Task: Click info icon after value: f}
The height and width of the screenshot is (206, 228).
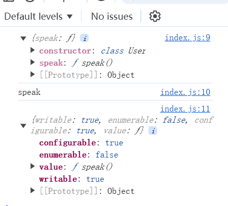Action: (x=153, y=131)
